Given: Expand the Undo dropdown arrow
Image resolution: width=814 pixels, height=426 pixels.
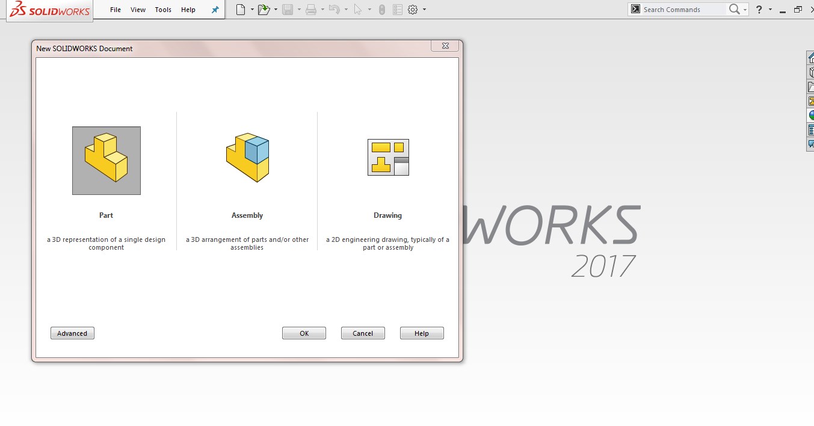Looking at the screenshot, I should pos(346,10).
